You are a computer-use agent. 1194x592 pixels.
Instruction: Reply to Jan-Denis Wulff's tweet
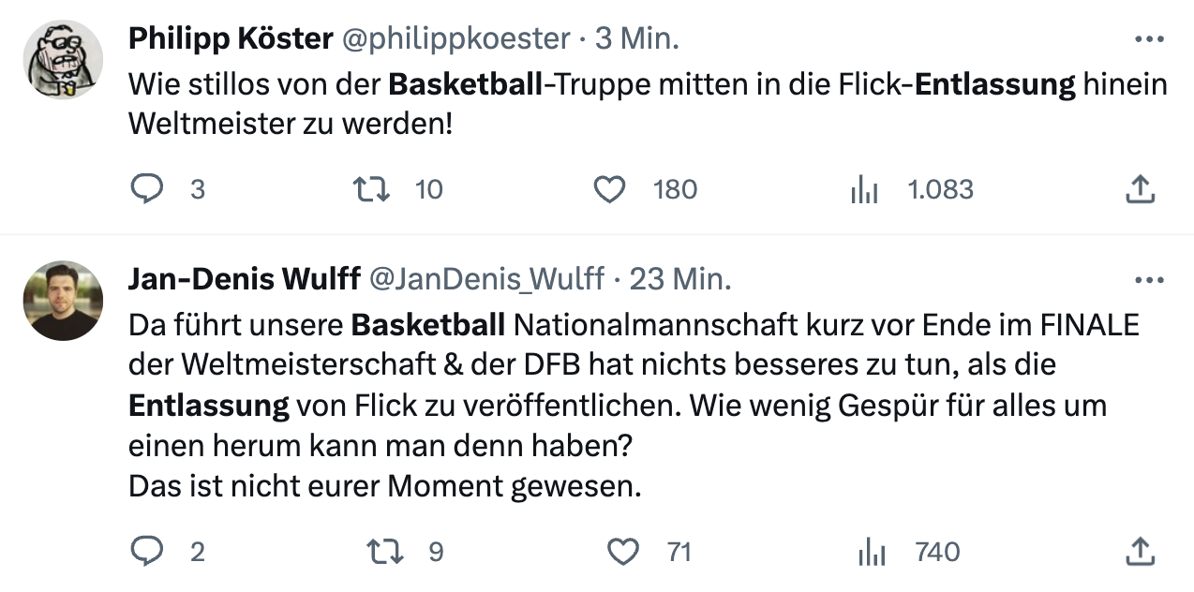pyautogui.click(x=147, y=552)
